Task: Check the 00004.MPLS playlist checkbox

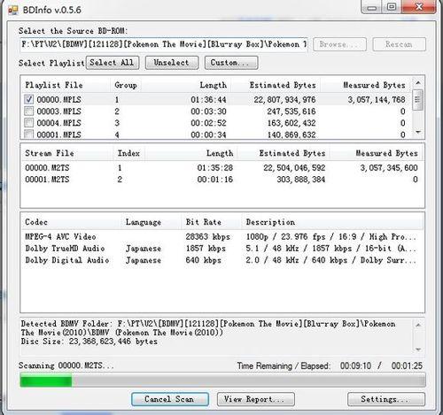Action: 28,123
